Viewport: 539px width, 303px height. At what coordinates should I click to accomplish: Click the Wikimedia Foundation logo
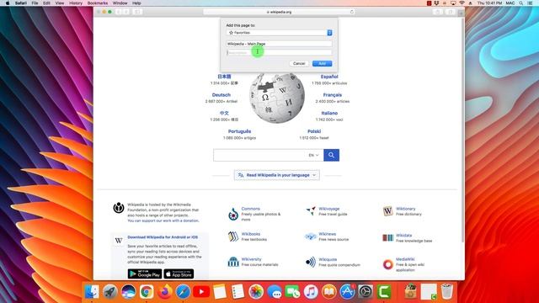[119, 208]
